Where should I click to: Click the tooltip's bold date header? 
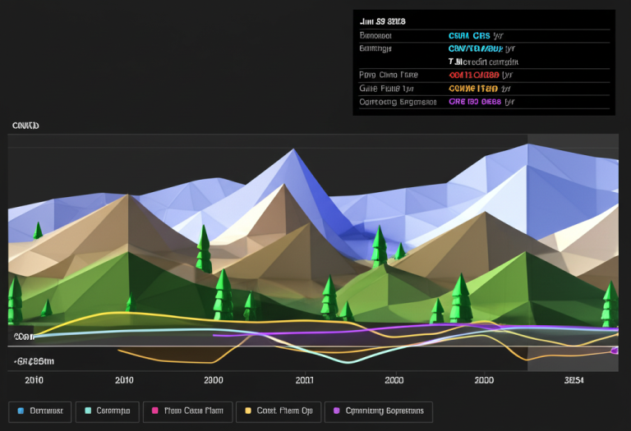382,21
